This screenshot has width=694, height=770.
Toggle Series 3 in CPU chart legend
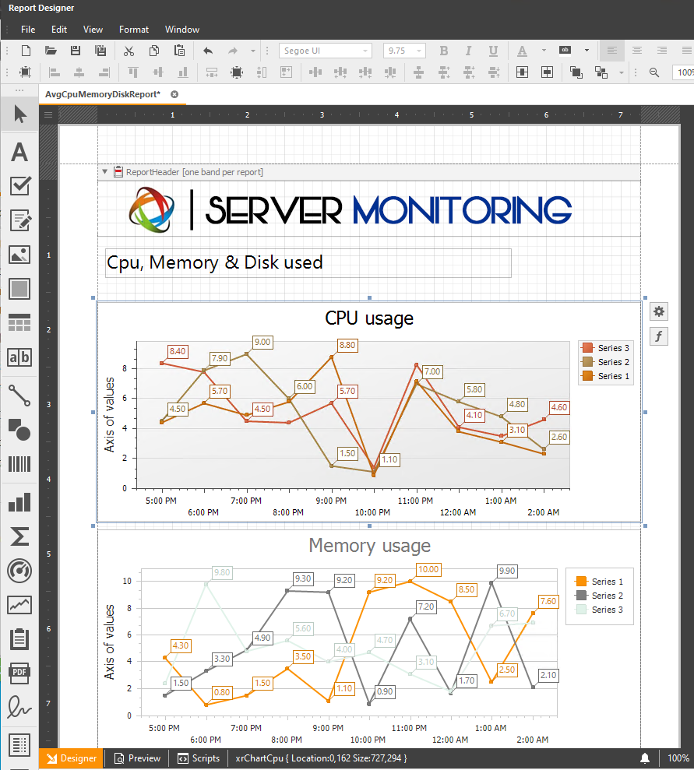pos(605,348)
